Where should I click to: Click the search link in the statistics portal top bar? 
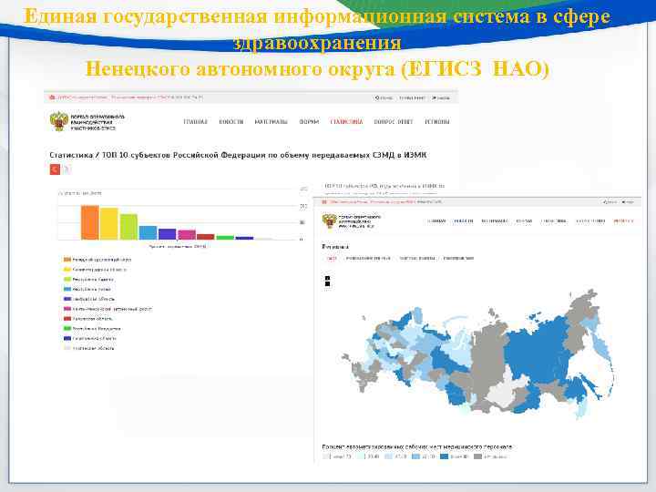pos(384,97)
